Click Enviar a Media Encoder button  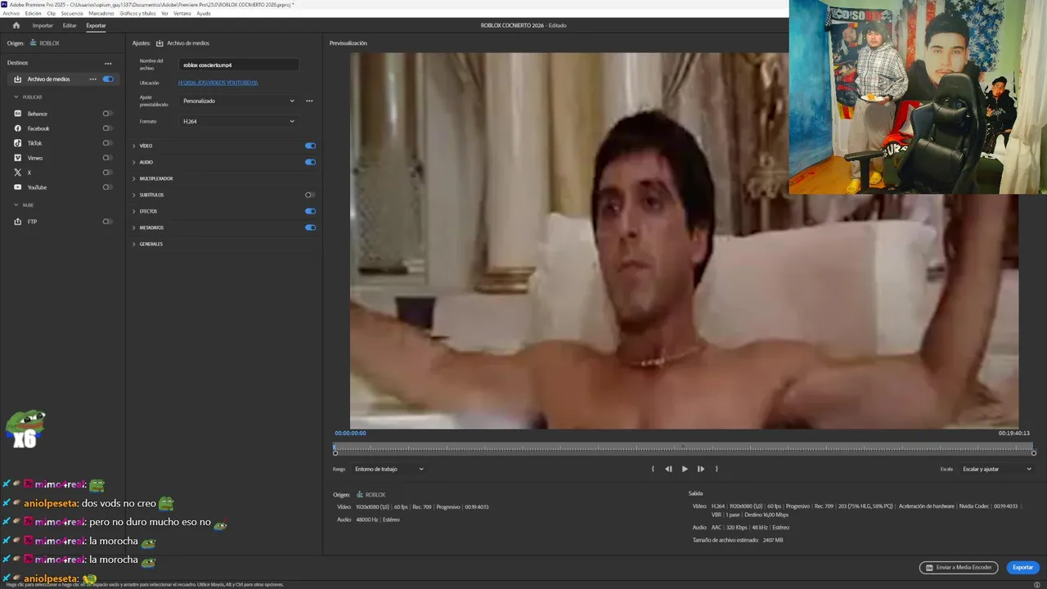tap(959, 567)
